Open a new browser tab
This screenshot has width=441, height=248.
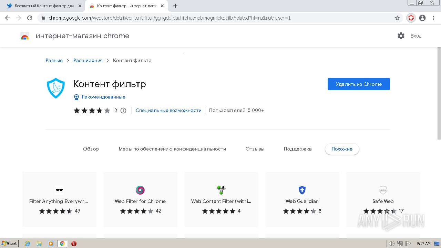175,6
